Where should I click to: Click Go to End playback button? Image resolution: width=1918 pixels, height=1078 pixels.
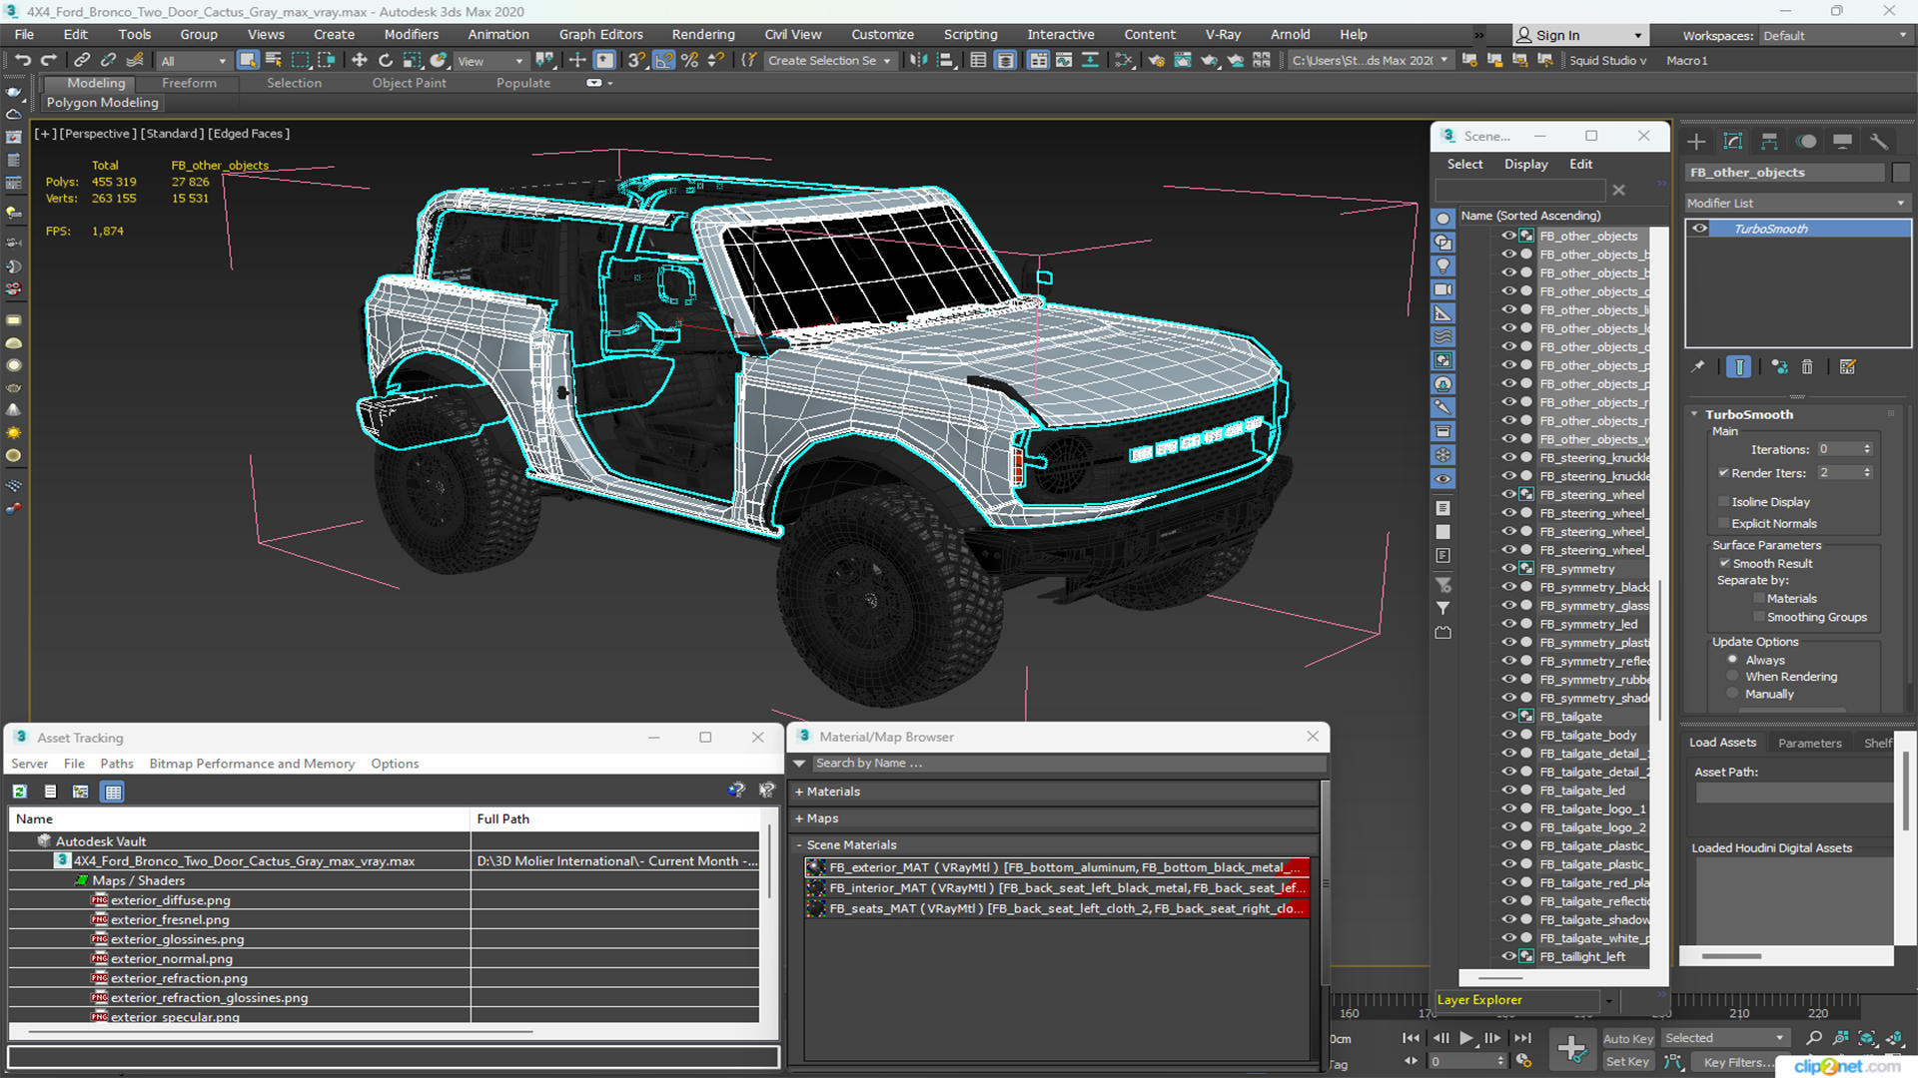pyautogui.click(x=1522, y=1039)
